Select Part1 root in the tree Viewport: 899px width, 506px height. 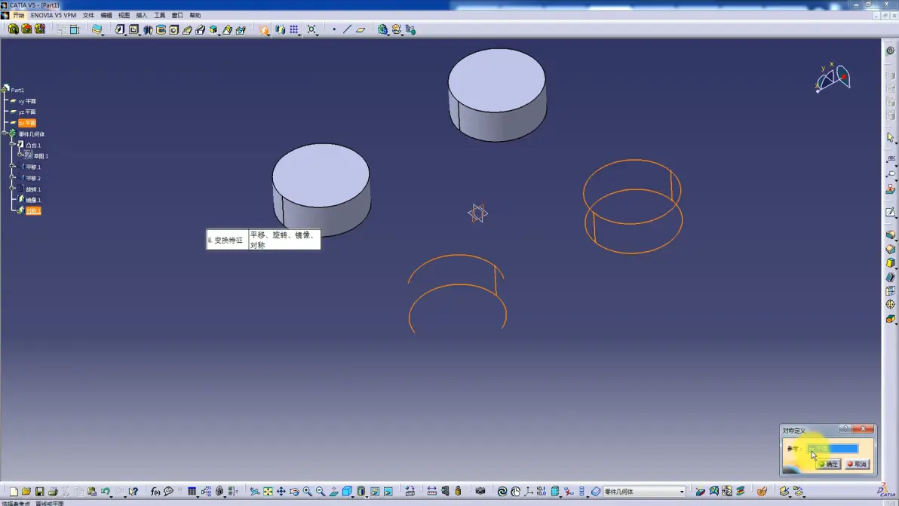(17, 90)
